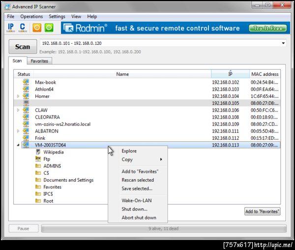Click the ADMIN$ folder icon
295x250 pixels.
pyautogui.click(x=38, y=166)
